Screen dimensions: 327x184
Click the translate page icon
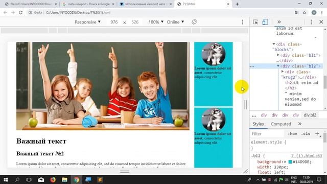296,12
